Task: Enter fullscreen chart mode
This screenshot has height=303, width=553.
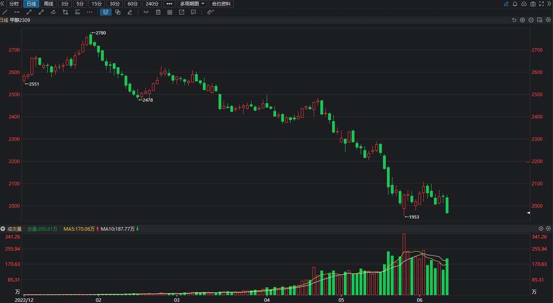Action: coord(542,4)
